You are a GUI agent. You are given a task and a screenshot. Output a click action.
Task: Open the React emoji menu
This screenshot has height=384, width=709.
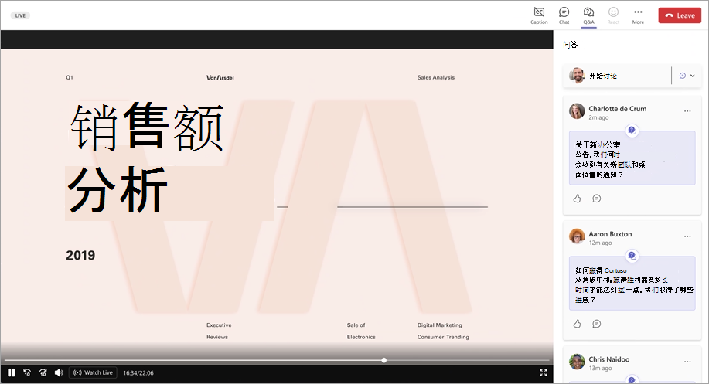pos(614,15)
